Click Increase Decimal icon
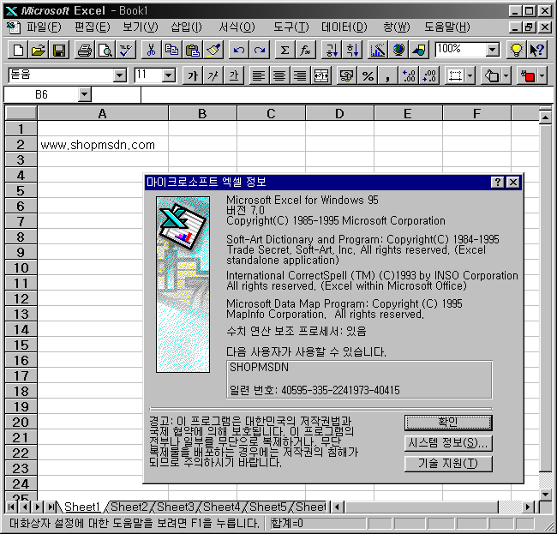Screen dimensions: 557x534 [x=409, y=75]
